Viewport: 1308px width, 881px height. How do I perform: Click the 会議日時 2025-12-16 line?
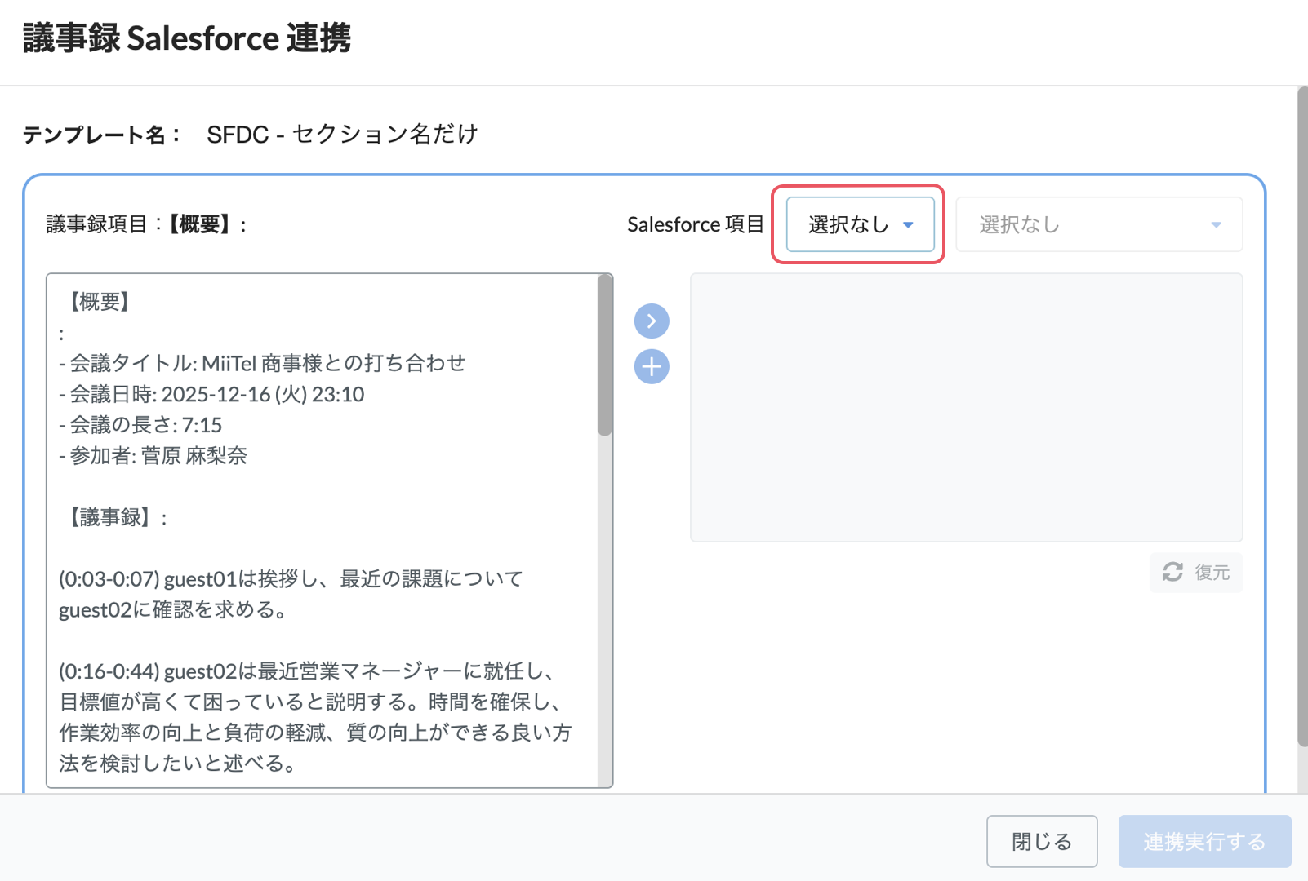click(x=211, y=394)
